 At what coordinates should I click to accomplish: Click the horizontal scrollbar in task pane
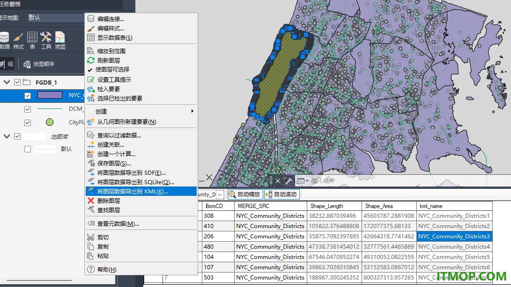coord(39,280)
